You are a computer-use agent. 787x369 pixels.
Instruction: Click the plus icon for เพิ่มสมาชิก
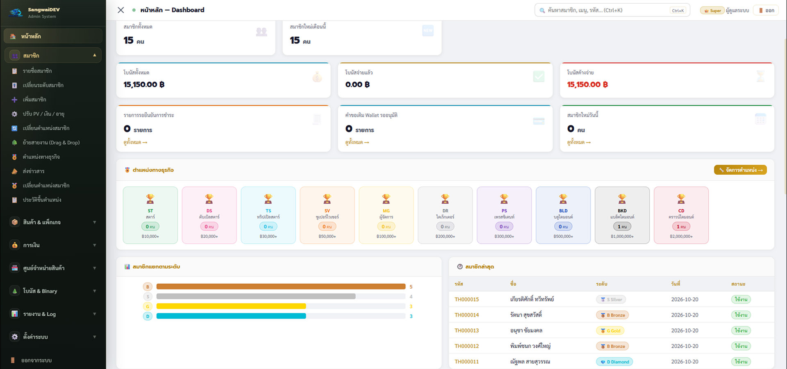14,100
